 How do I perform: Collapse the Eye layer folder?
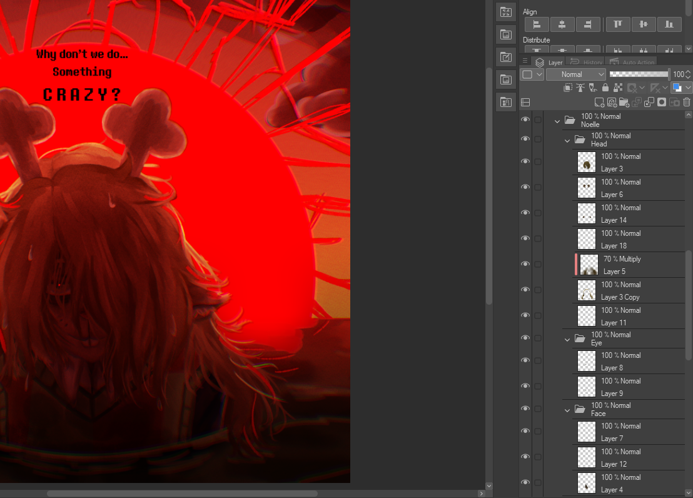(567, 340)
